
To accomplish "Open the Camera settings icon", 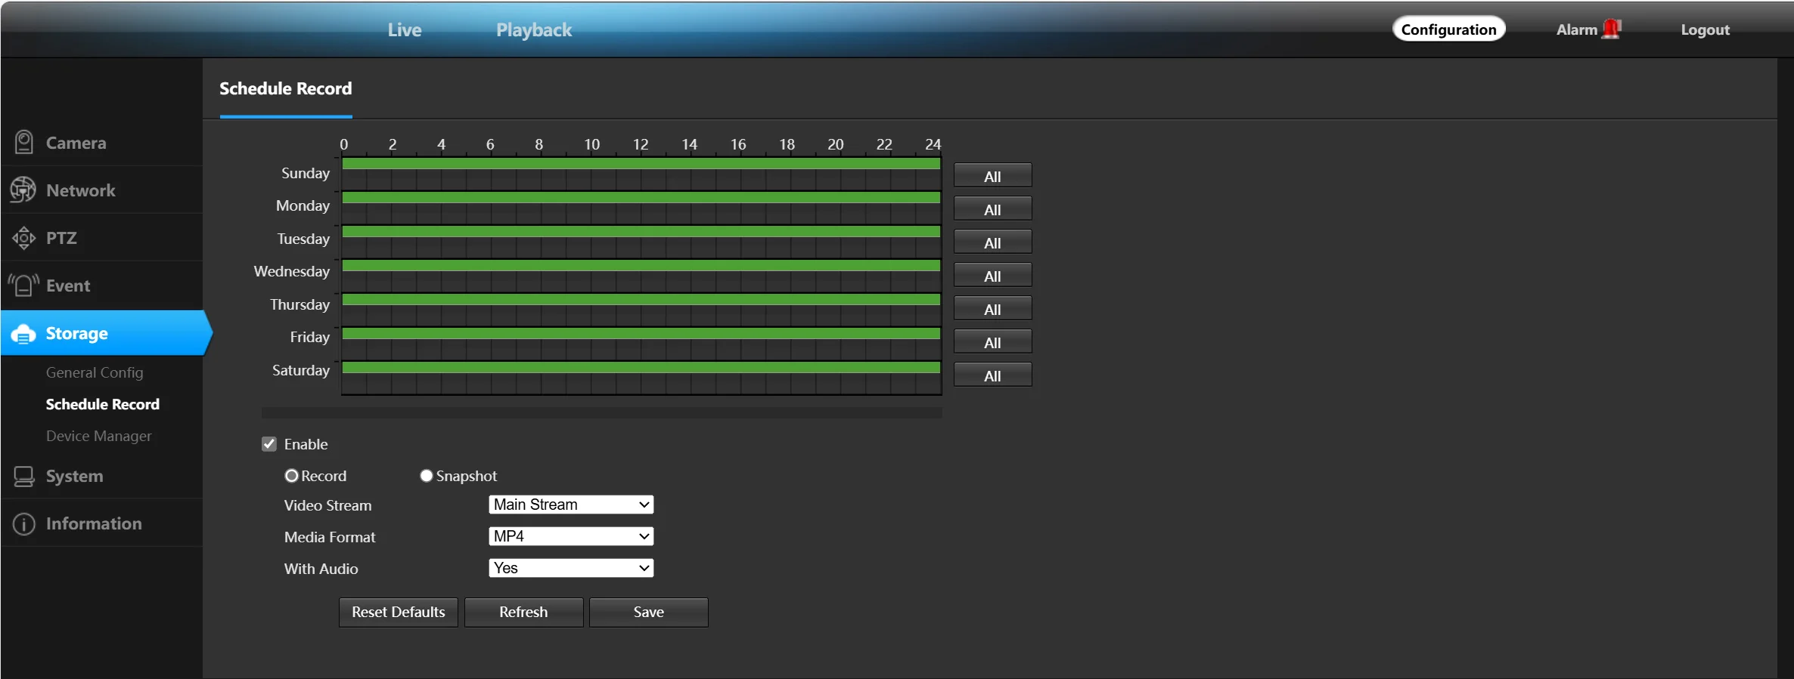I will click(23, 142).
